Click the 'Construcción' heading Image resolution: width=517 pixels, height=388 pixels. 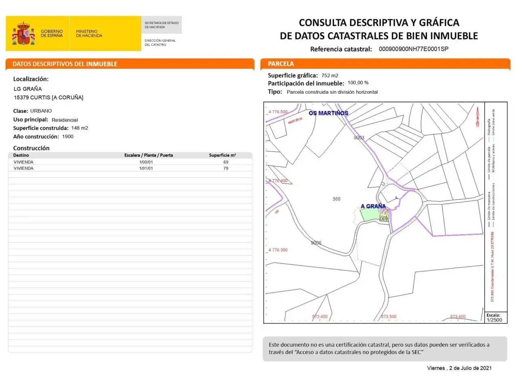[31, 148]
